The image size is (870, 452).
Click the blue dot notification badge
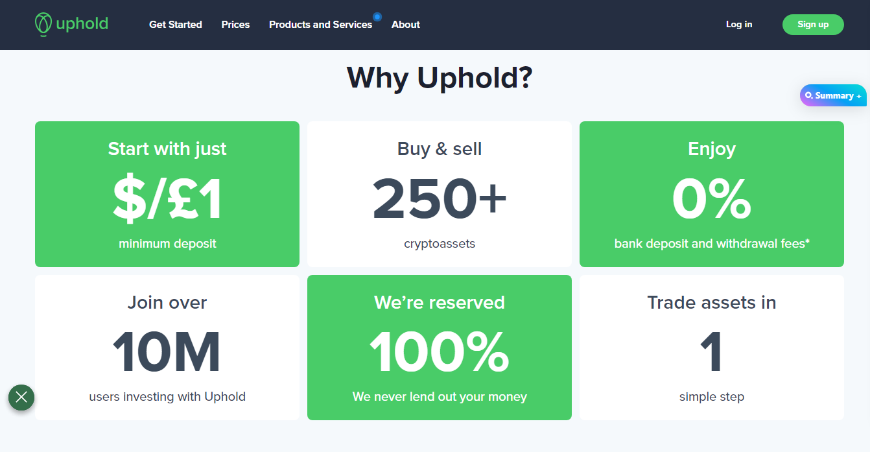377,17
